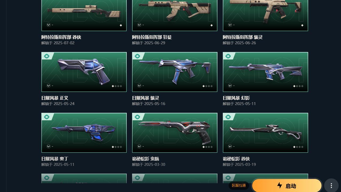
Task: Click the 日耀风暴 正义 skin title
Action: pyautogui.click(x=55, y=98)
